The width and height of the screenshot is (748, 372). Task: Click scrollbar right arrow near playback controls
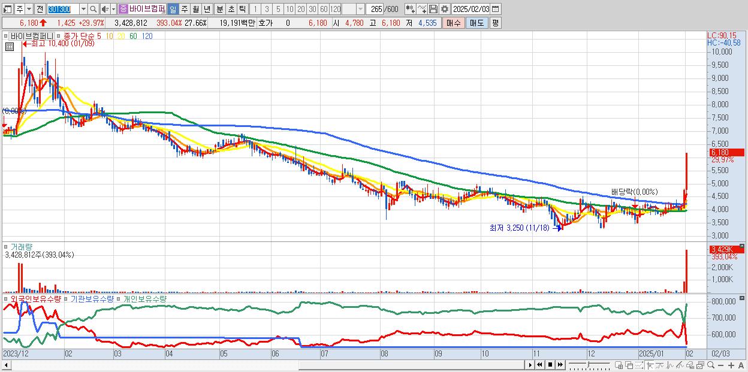(x=530, y=365)
